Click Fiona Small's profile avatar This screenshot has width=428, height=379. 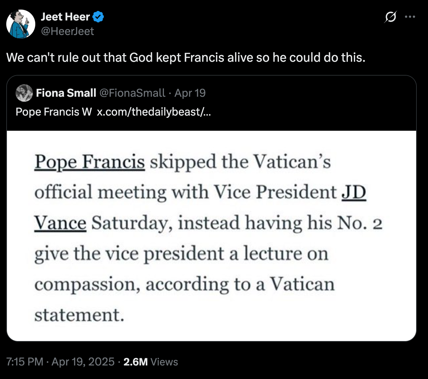tap(24, 93)
